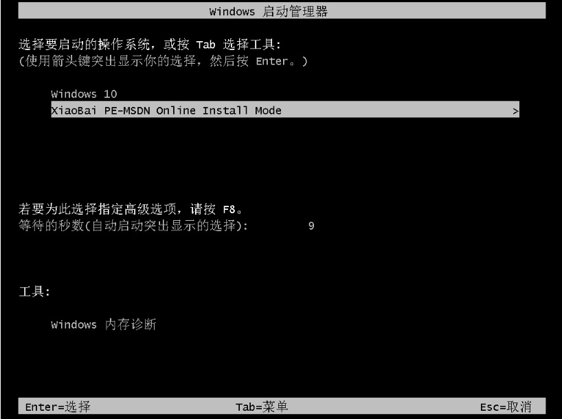Click the 工具 section label
The image size is (562, 419).
(34, 291)
